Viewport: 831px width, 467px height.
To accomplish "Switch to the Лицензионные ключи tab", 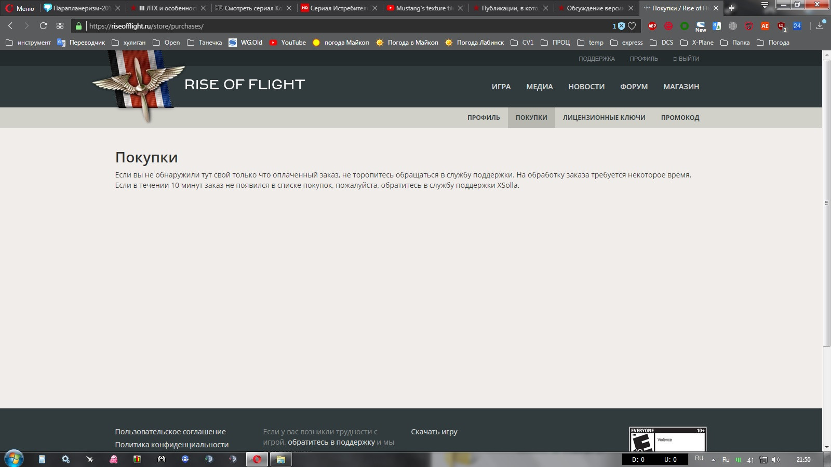I will click(x=604, y=118).
